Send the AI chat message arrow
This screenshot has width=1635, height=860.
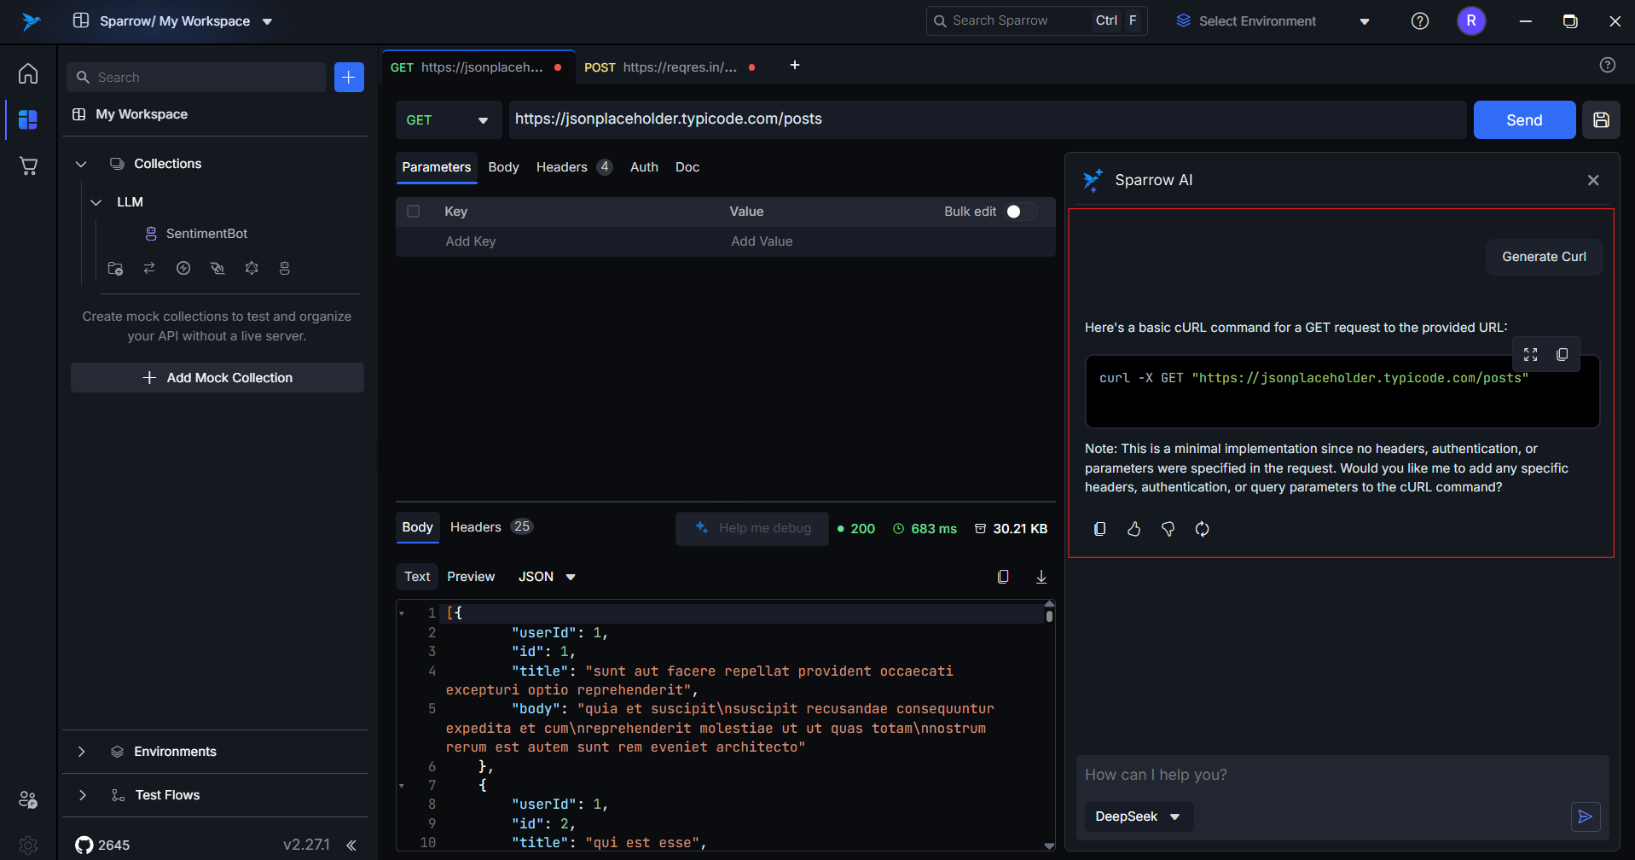point(1586,816)
